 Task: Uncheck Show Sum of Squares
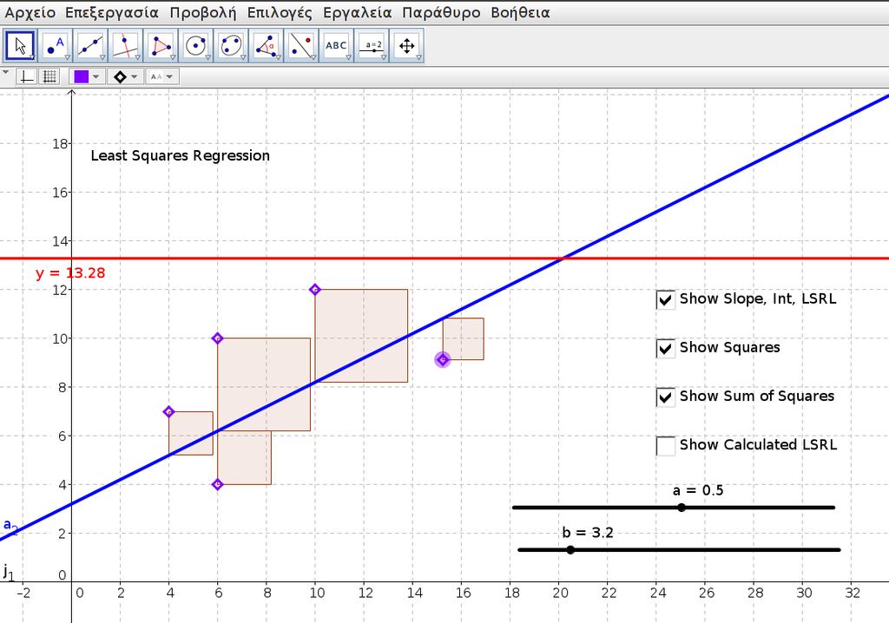pyautogui.click(x=666, y=397)
